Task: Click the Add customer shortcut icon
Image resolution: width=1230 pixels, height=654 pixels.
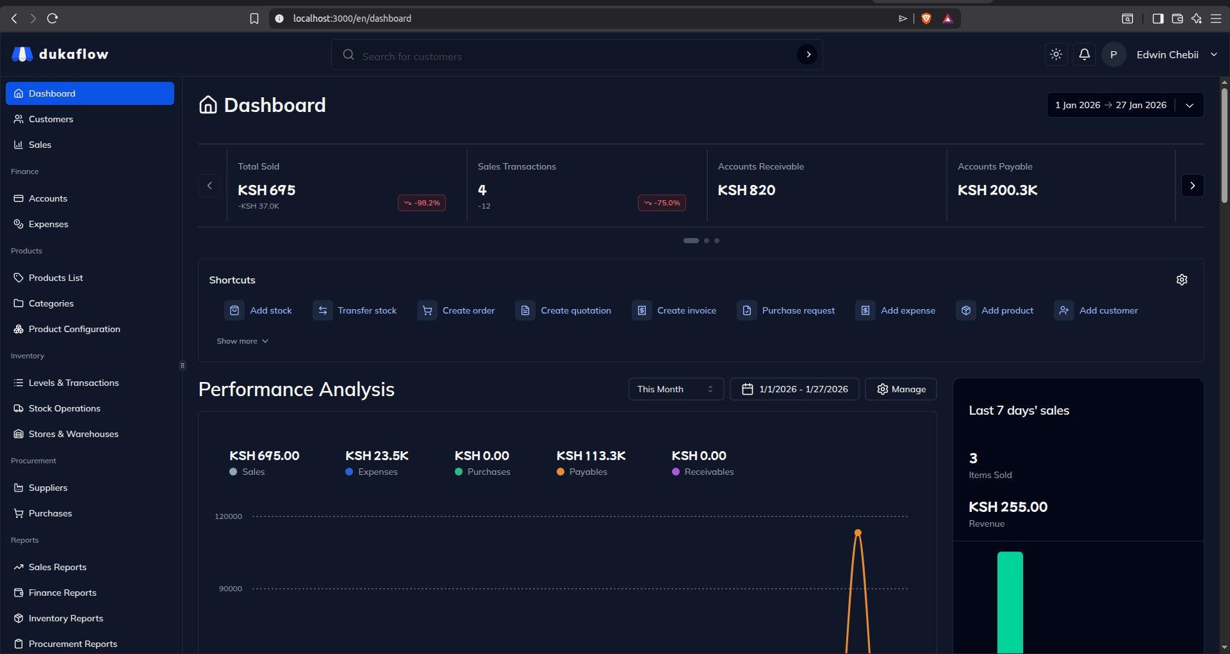Action: click(1064, 310)
